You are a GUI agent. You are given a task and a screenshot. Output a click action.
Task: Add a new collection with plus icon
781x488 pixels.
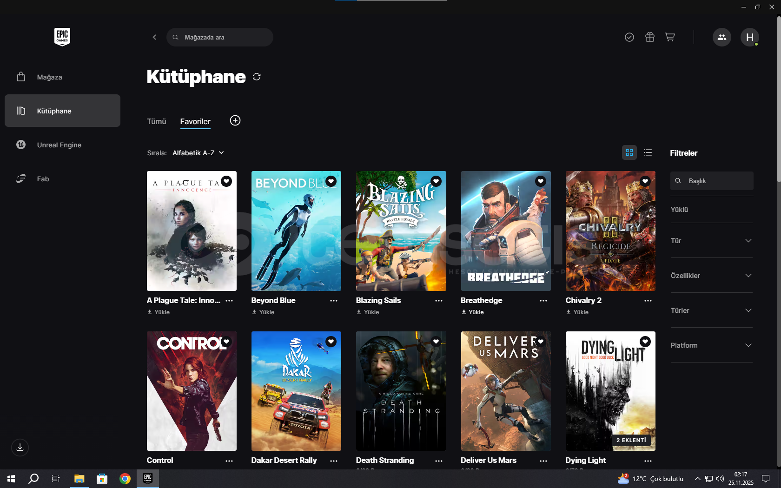point(235,120)
